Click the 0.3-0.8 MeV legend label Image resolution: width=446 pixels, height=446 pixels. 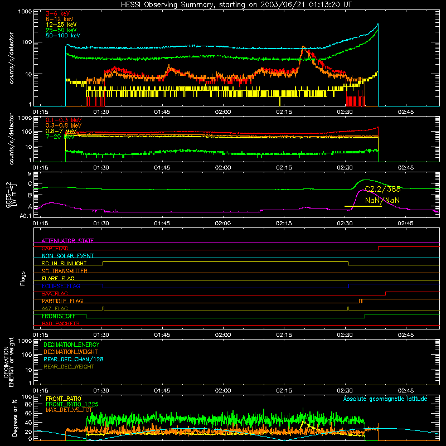tap(64, 125)
